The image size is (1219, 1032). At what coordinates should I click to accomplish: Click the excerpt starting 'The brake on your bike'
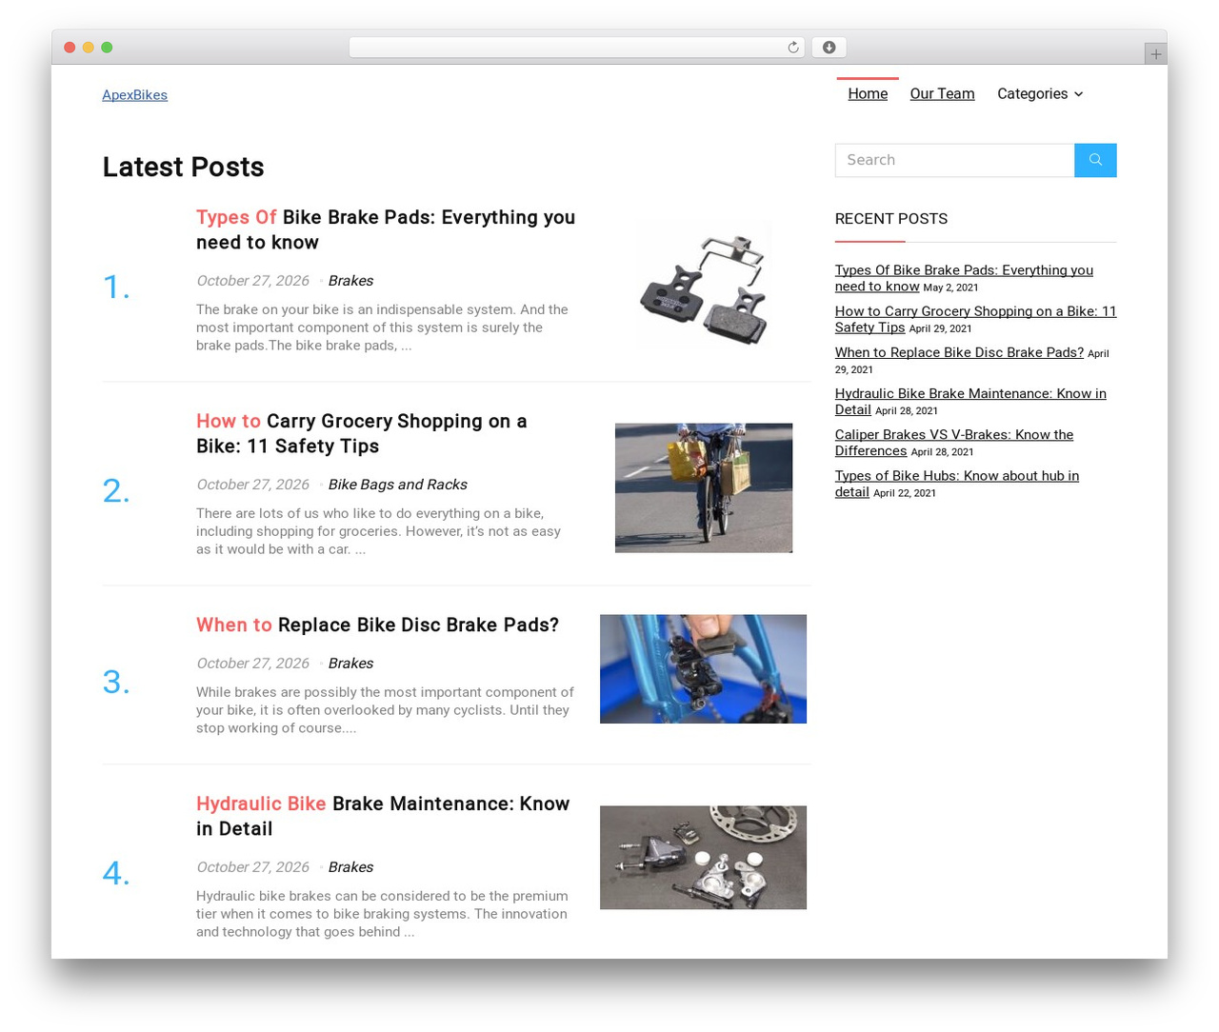pos(382,327)
